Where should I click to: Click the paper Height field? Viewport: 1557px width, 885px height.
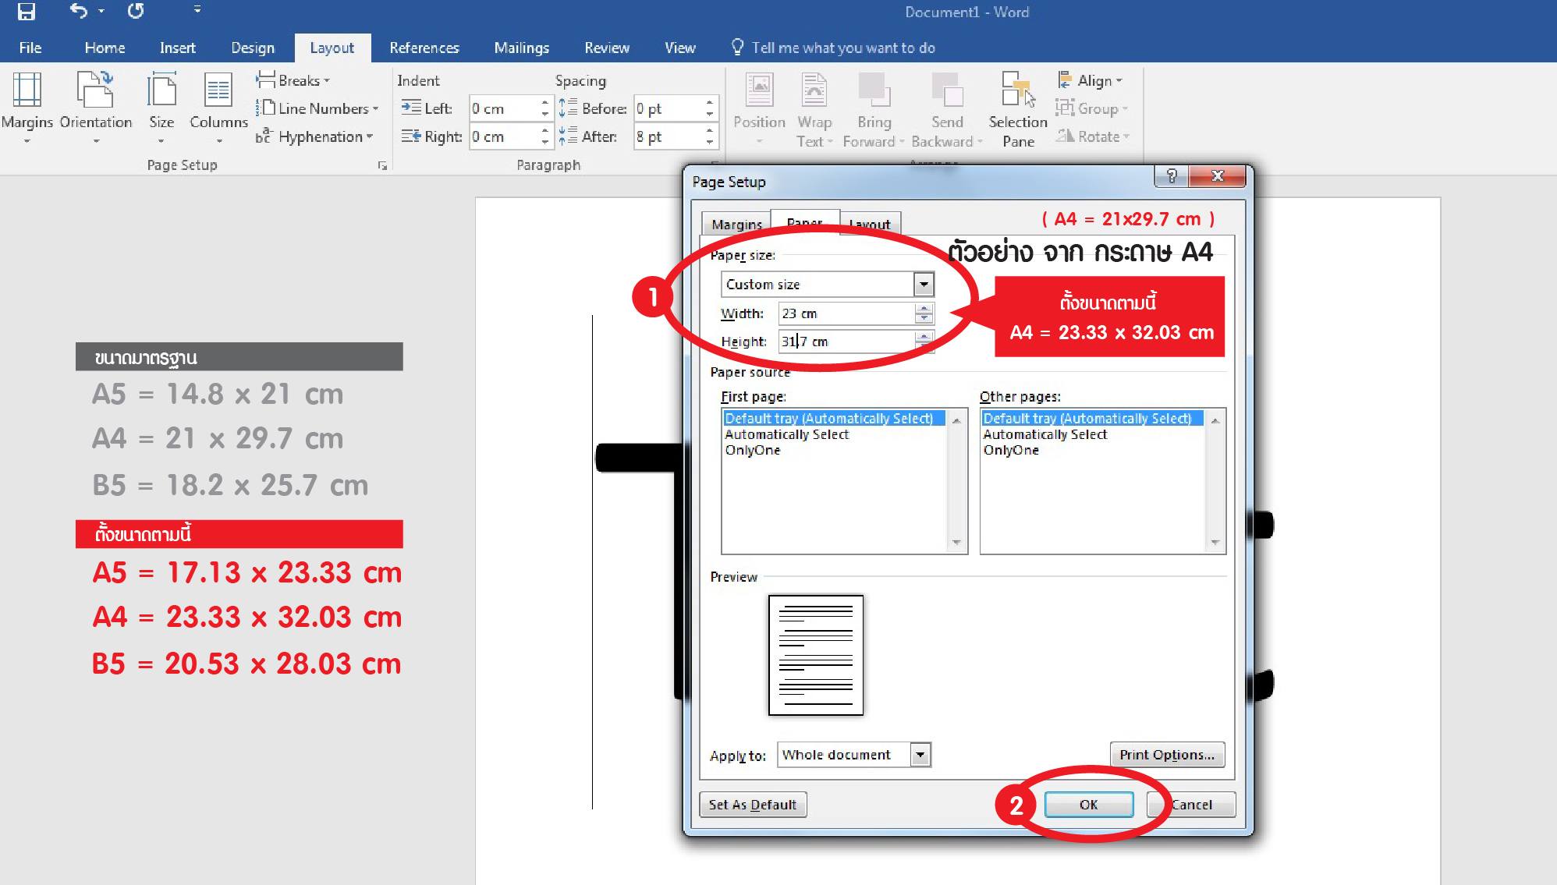pyautogui.click(x=846, y=342)
